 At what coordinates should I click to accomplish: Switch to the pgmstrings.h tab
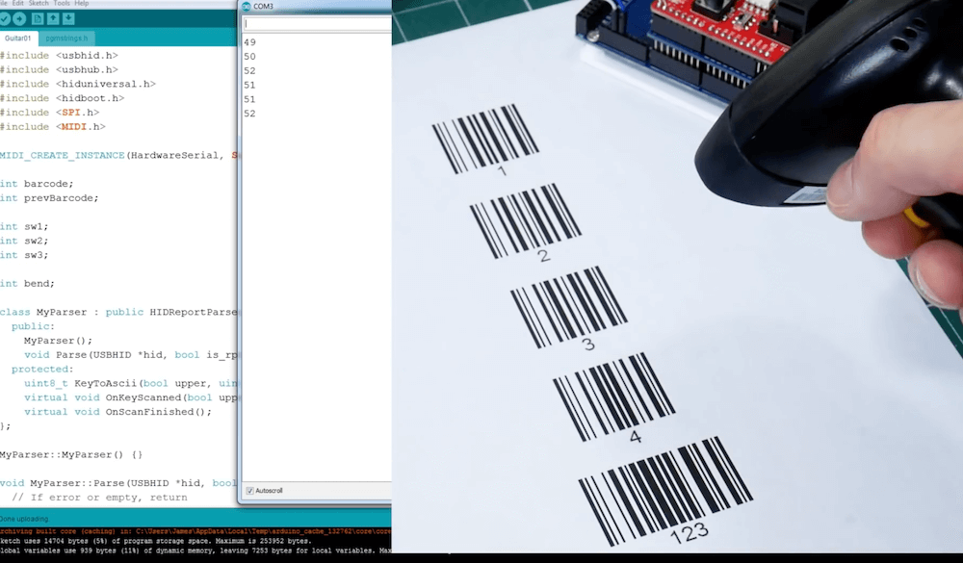(66, 38)
